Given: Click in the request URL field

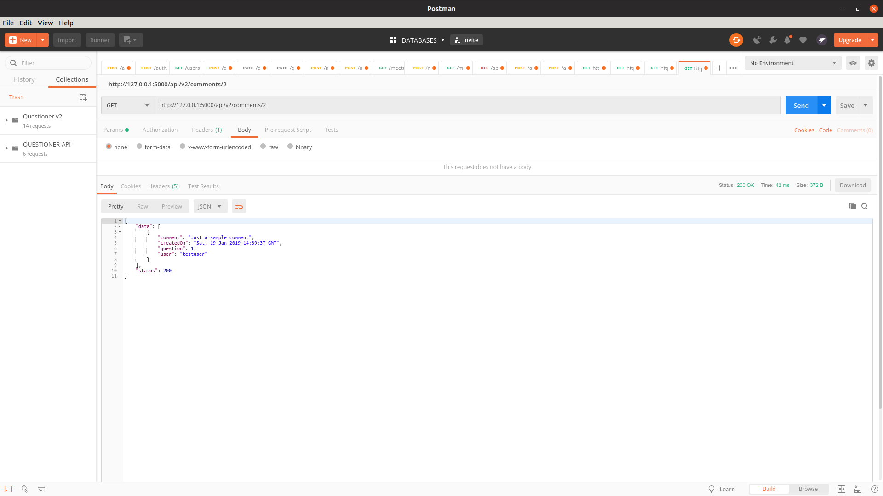Looking at the screenshot, I should (x=467, y=105).
